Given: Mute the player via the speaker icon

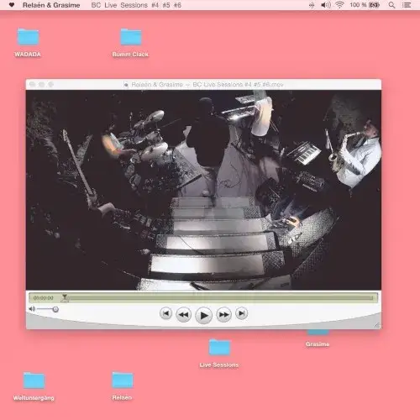Looking at the screenshot, I should (32, 309).
